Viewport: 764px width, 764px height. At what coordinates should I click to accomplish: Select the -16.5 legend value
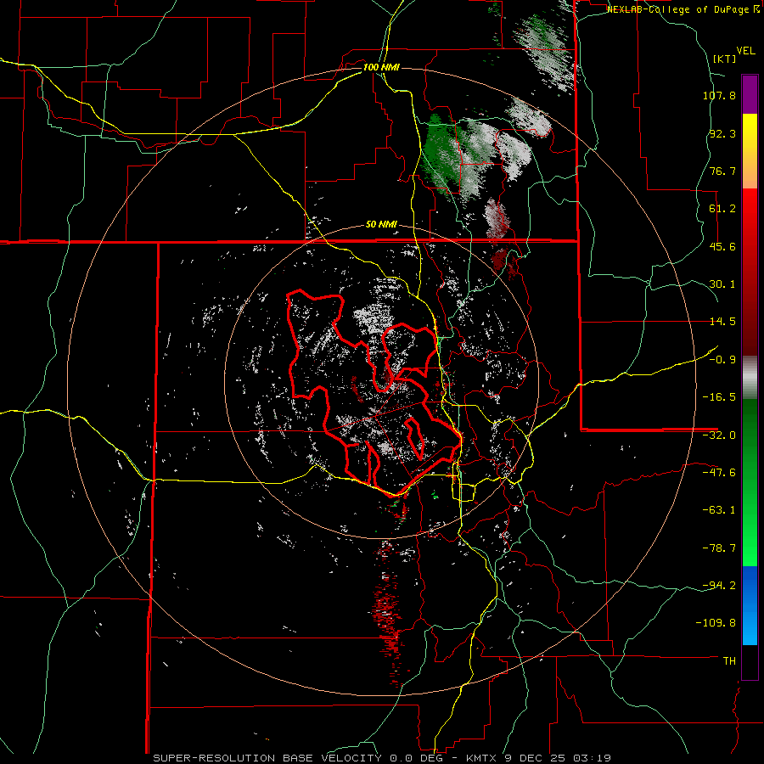pyautogui.click(x=719, y=397)
